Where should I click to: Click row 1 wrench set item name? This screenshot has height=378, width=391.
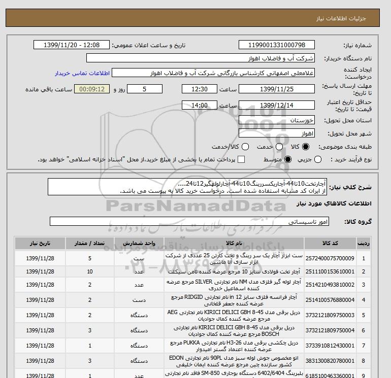click(234, 259)
